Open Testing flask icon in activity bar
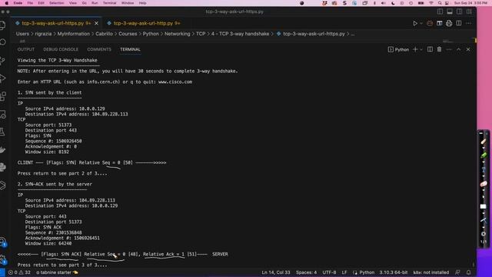The width and height of the screenshot is (492, 277). (3, 132)
